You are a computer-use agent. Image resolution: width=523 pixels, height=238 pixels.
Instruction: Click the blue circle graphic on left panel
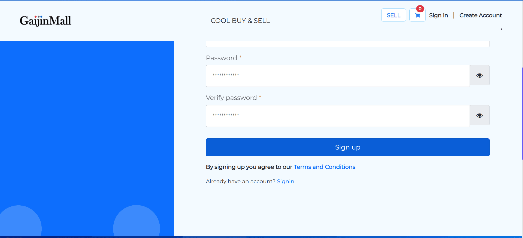pos(136,223)
